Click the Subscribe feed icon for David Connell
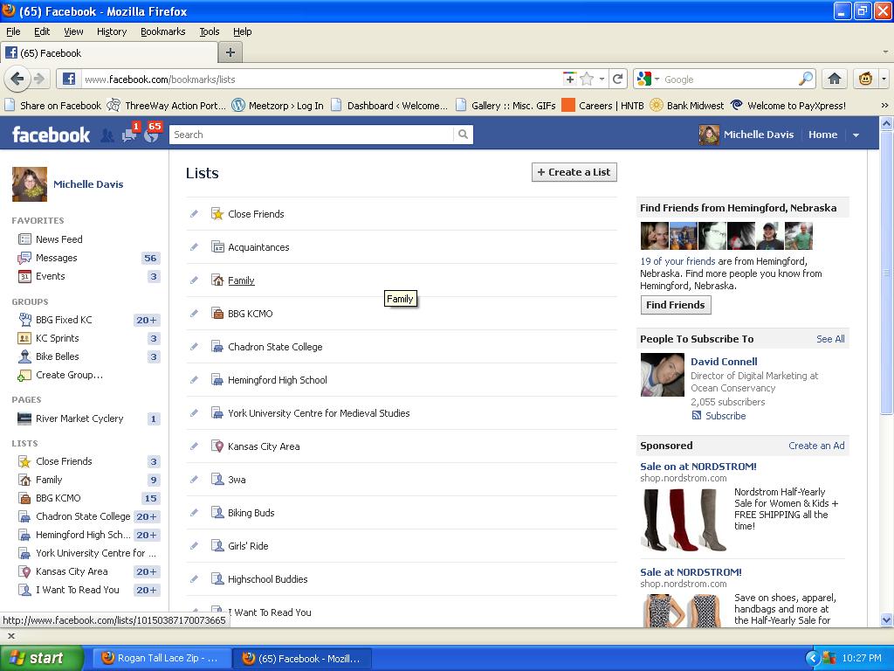 point(696,415)
